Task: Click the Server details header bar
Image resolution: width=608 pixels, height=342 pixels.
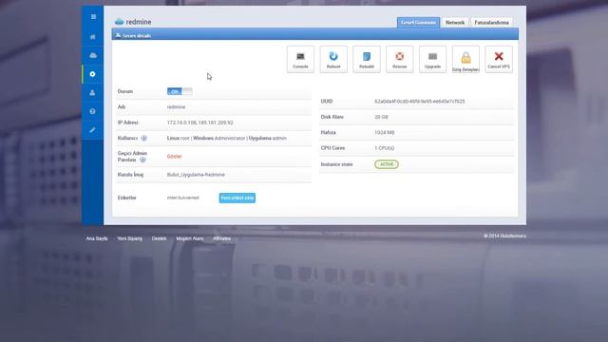Action: (314, 35)
